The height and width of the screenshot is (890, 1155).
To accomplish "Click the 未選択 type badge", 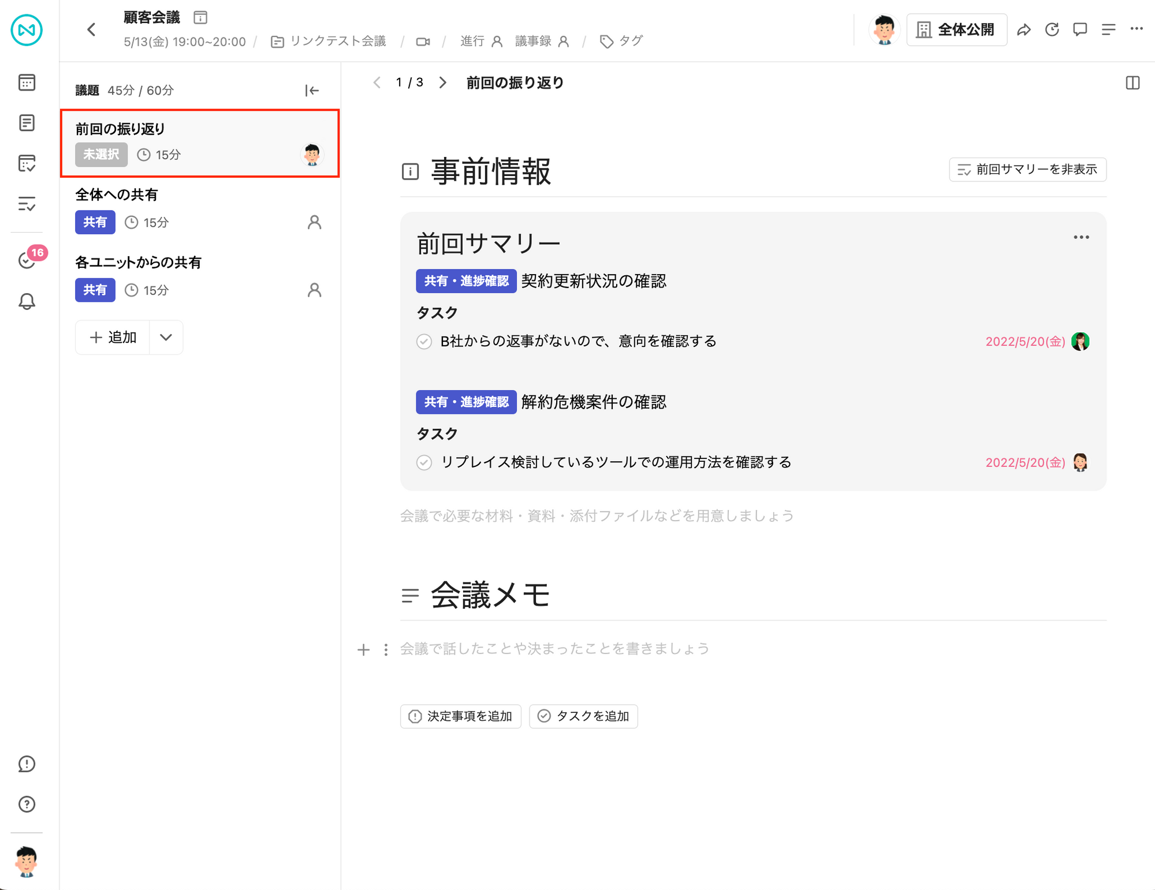I will coord(101,155).
